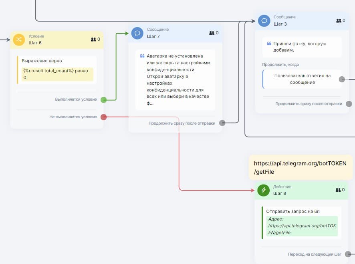The width and height of the screenshot is (355, 264).
Task: Click the users count icon on Шаг 6
Action: click(93, 40)
